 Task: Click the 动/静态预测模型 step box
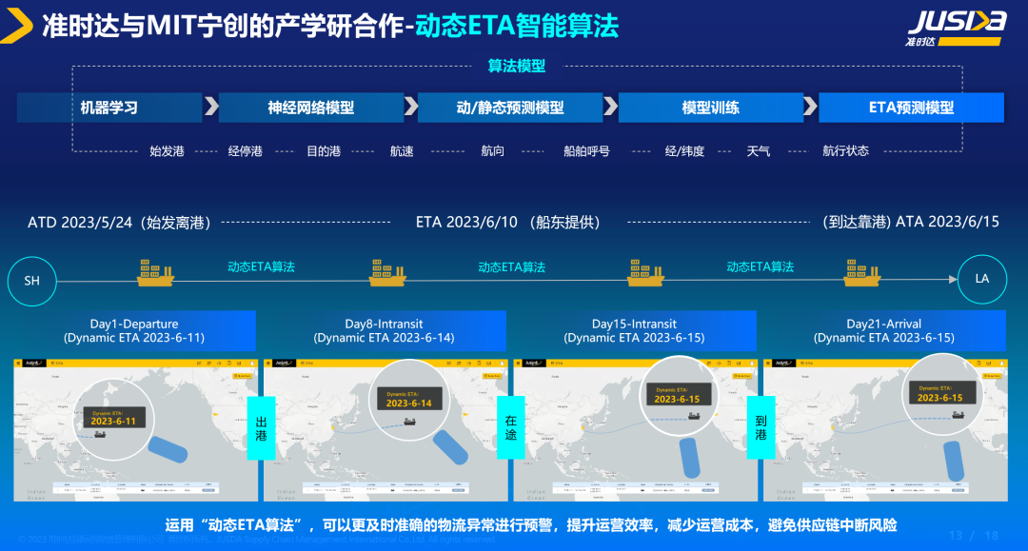click(509, 108)
